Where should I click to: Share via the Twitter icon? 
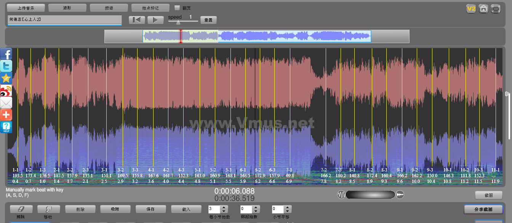click(x=6, y=66)
